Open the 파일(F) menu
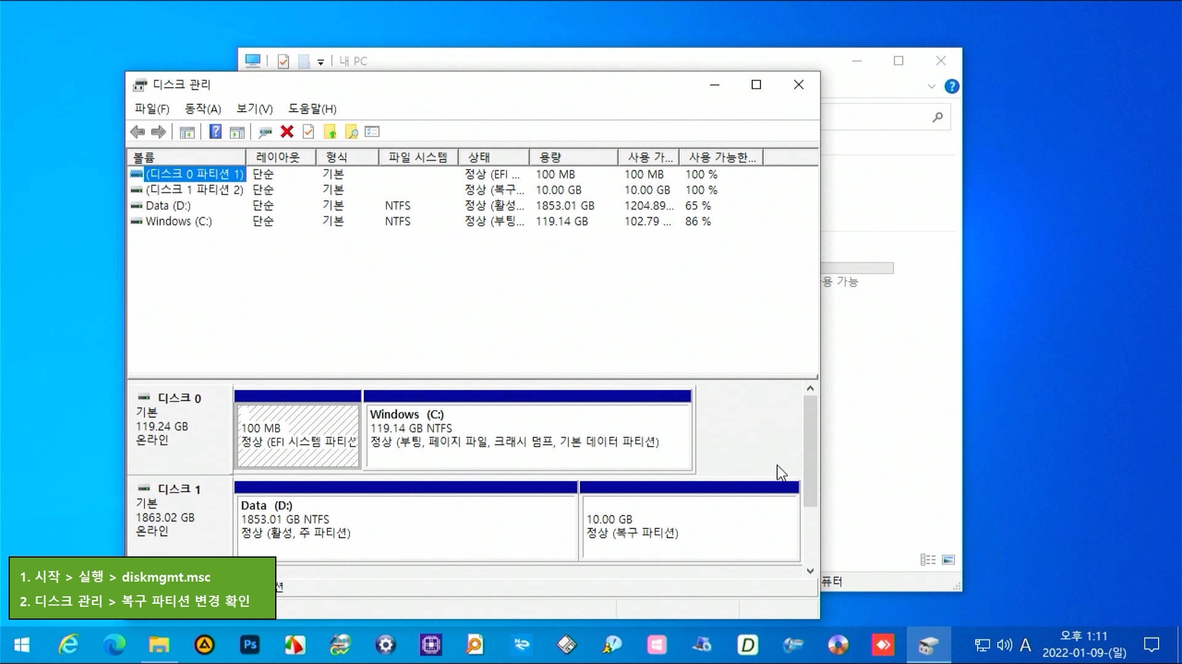Image resolution: width=1182 pixels, height=664 pixels. [x=151, y=109]
